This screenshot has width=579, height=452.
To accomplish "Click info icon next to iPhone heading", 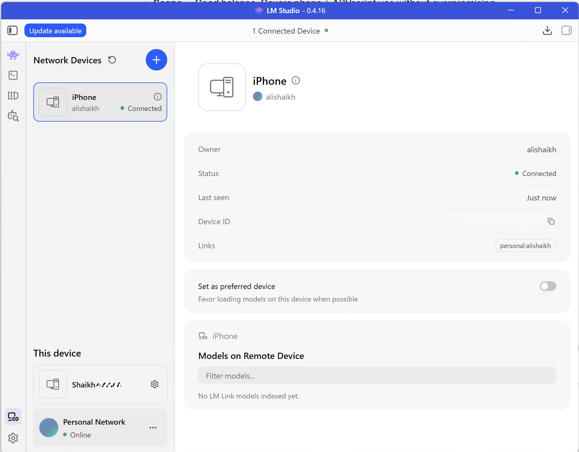I will (296, 80).
